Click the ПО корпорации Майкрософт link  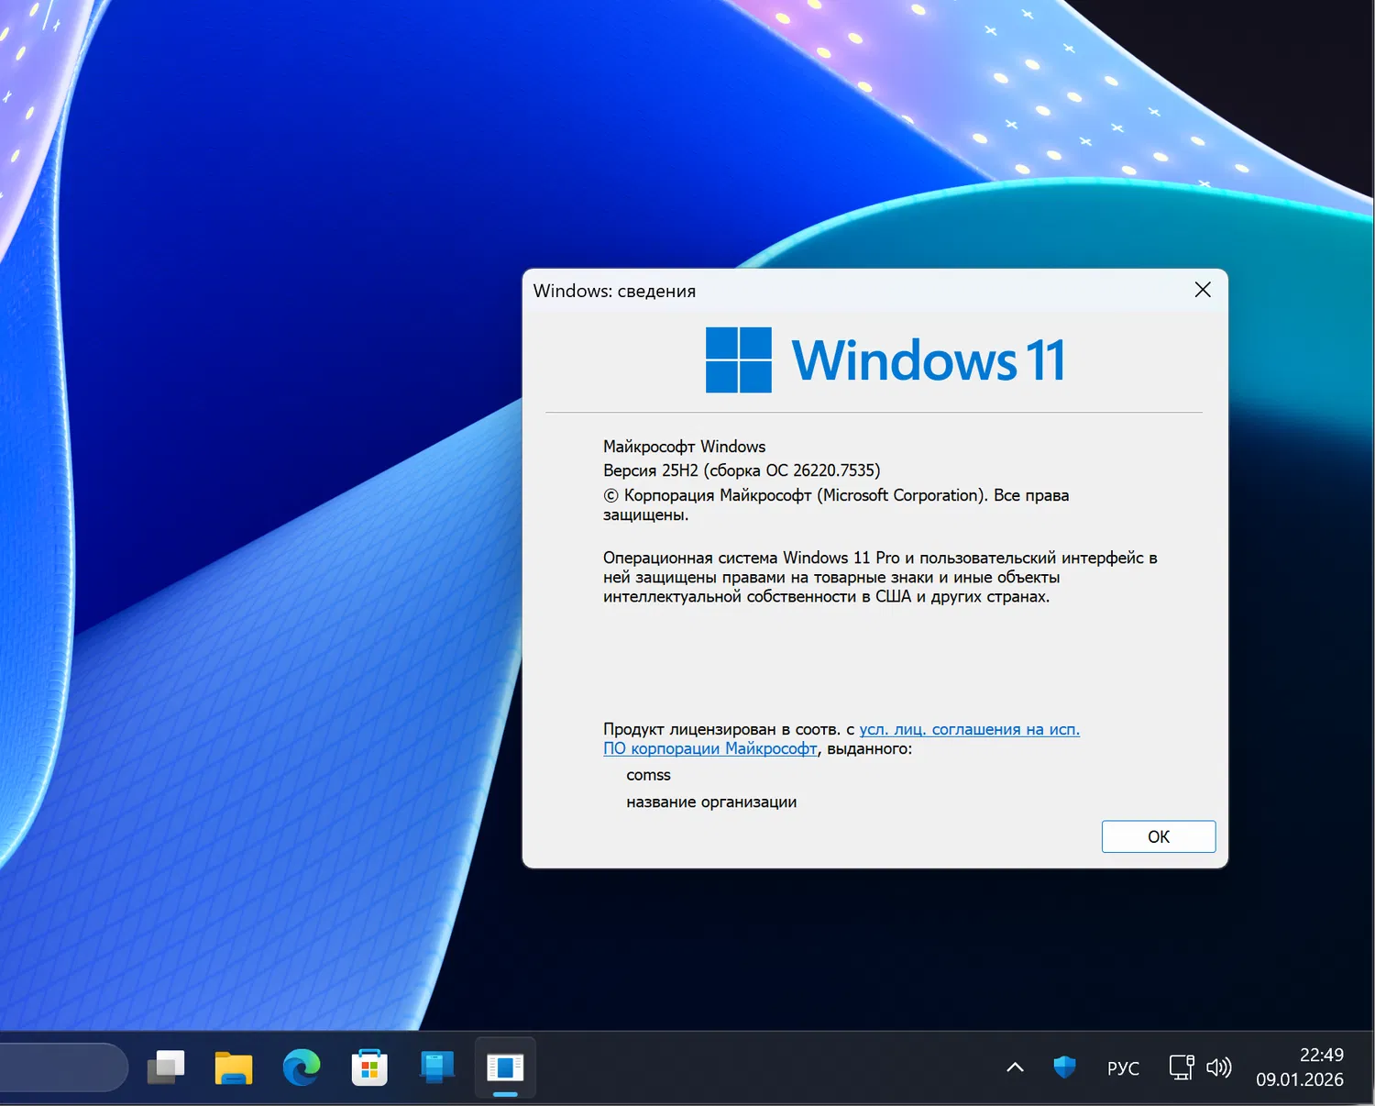tap(709, 748)
